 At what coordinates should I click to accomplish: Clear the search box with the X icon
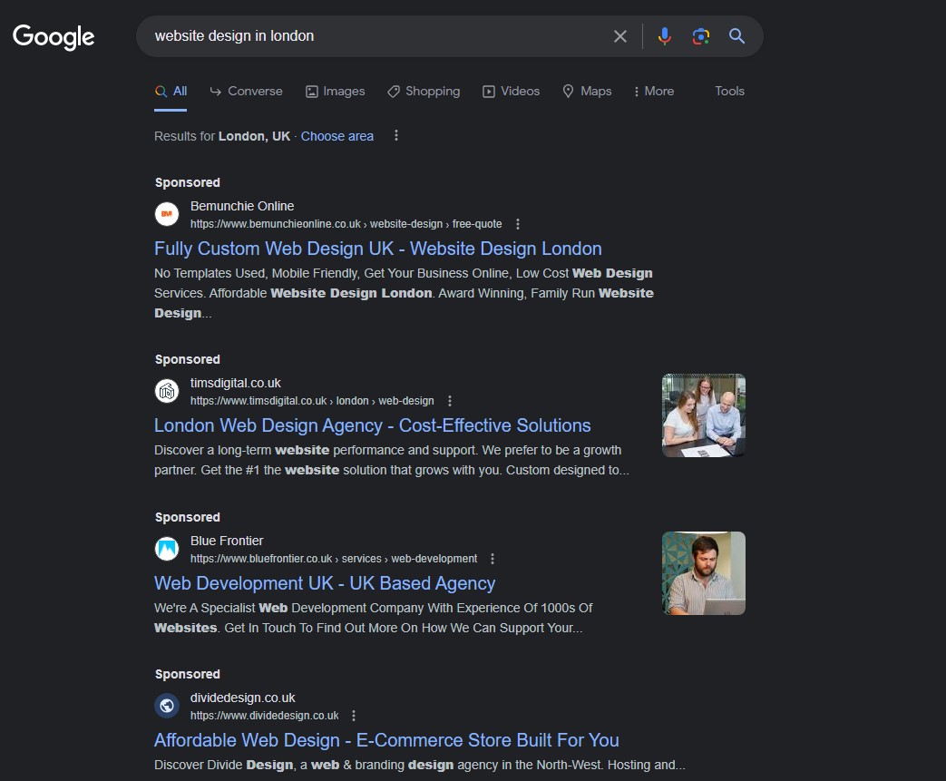(619, 36)
